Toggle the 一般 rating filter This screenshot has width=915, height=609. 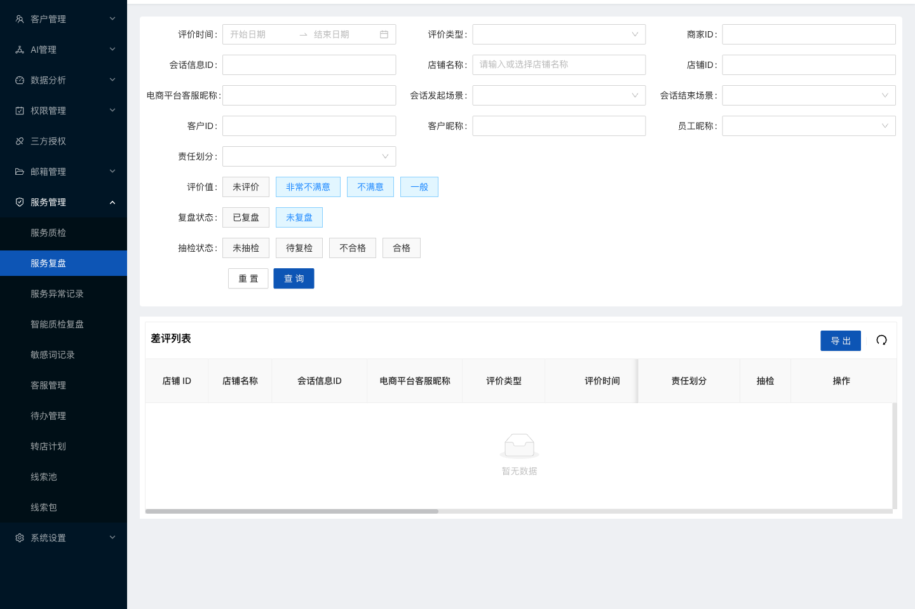419,187
